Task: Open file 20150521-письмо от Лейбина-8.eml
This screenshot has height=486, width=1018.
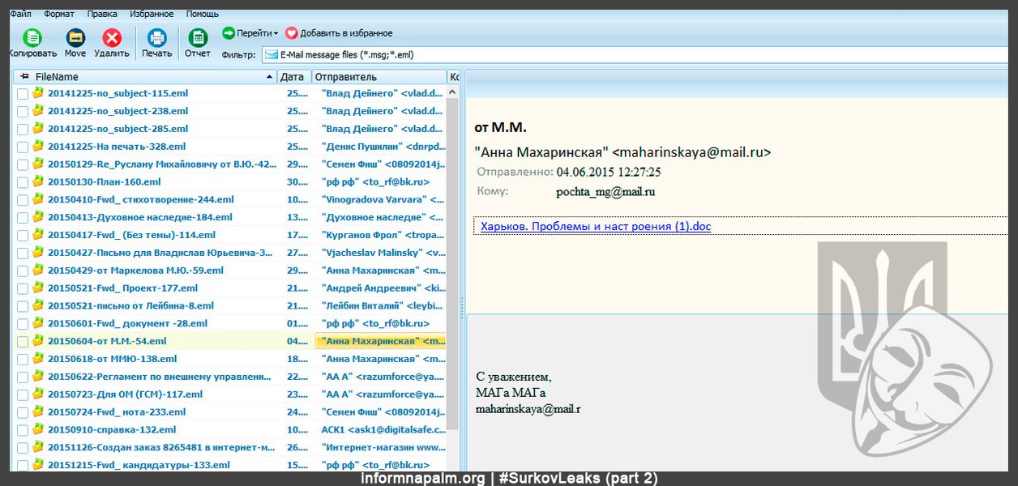Action: [x=130, y=305]
